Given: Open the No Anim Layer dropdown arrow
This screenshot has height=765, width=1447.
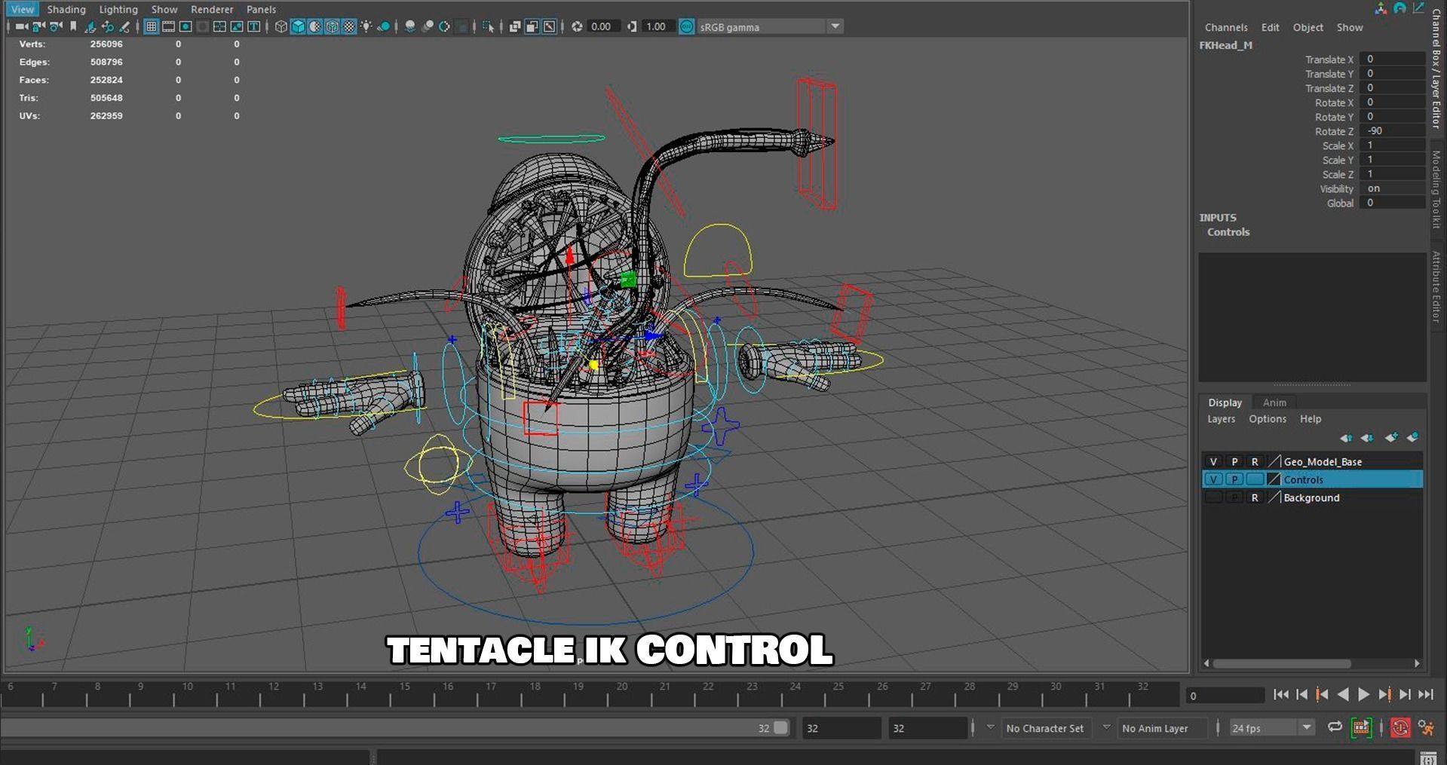Looking at the screenshot, I should click(1106, 727).
